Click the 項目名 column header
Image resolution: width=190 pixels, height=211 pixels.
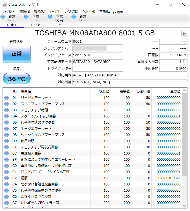click(55, 91)
